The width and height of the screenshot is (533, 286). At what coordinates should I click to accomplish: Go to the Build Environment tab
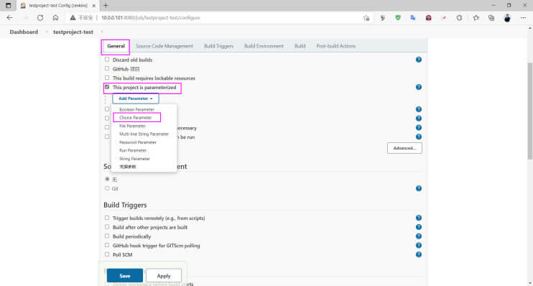[264, 46]
